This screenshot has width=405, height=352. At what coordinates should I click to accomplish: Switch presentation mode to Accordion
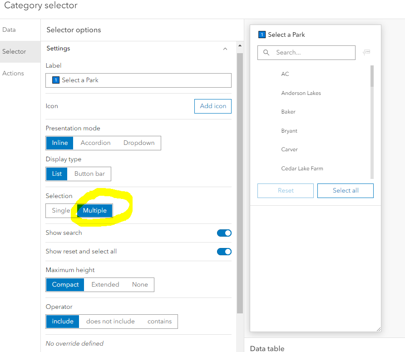(x=95, y=143)
